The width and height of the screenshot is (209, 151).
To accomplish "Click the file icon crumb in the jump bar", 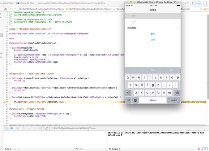I will tap(20, 9).
